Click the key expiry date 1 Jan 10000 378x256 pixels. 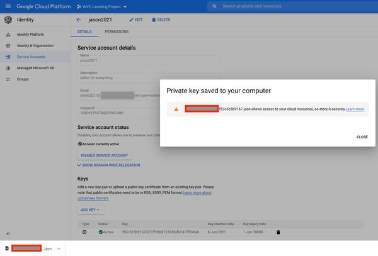click(x=253, y=232)
